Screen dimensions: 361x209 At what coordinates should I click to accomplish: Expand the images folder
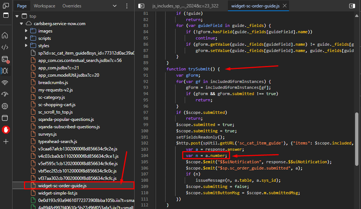tap(26, 31)
